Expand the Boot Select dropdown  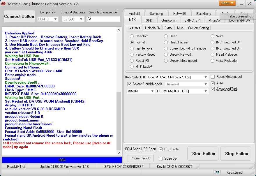[206, 77]
